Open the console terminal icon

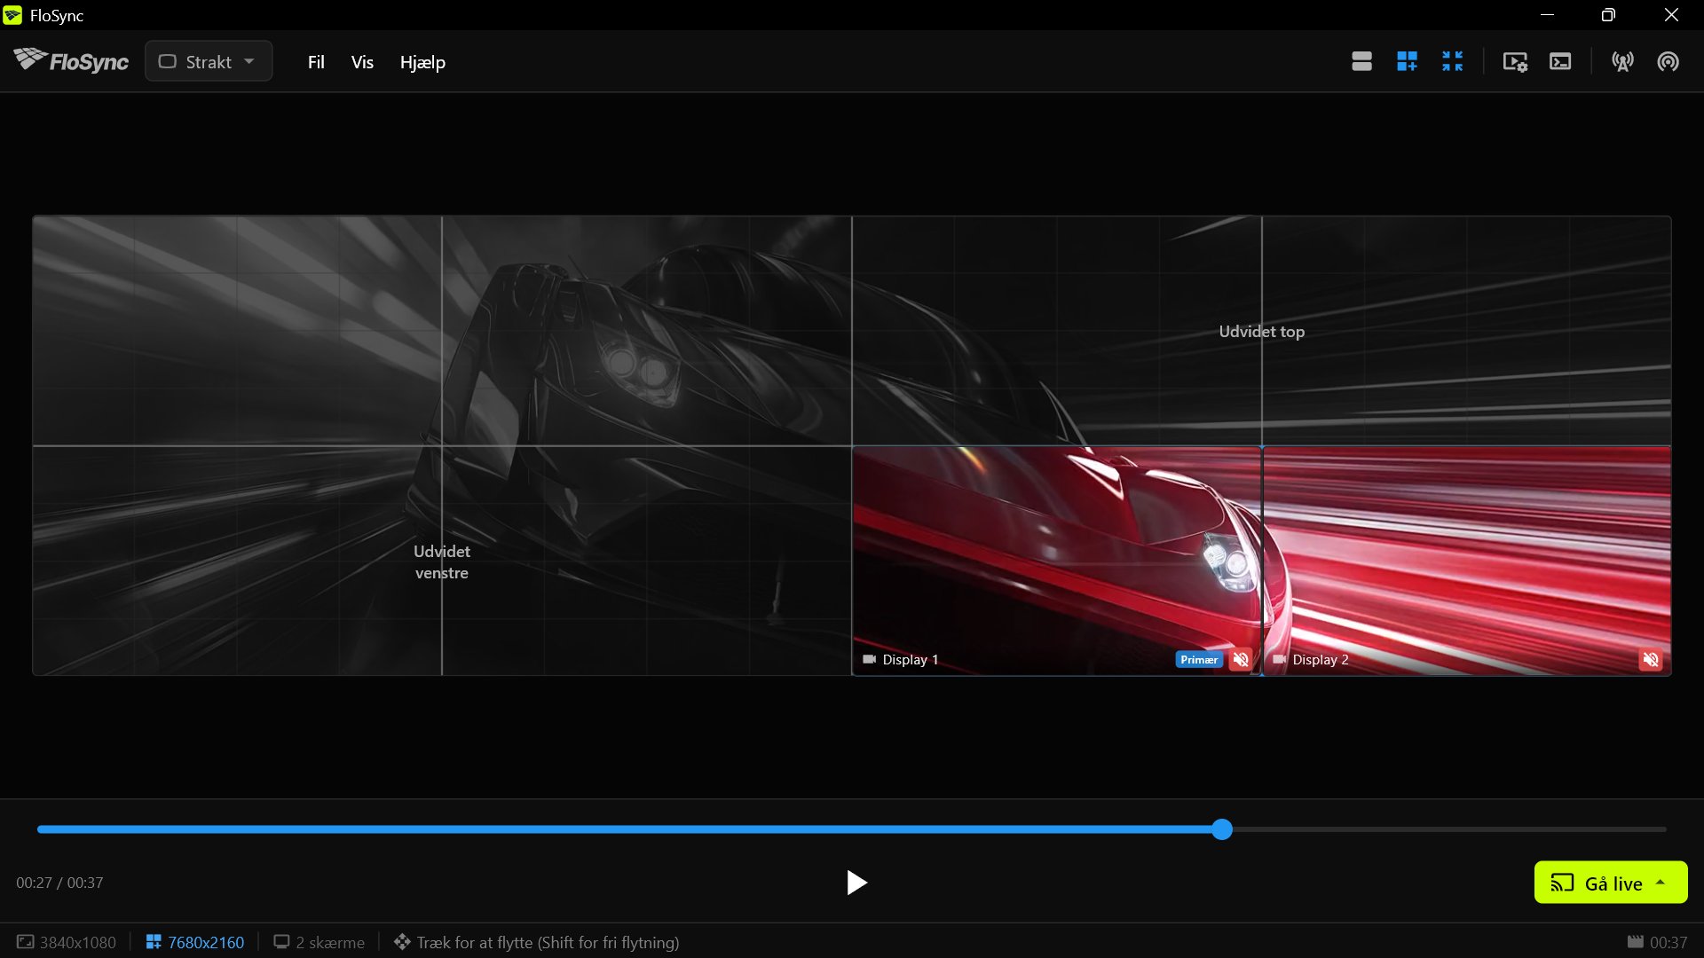[1560, 61]
